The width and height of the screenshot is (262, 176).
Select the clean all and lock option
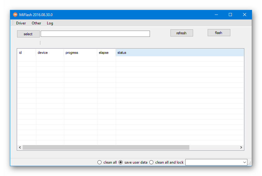click(x=166, y=162)
